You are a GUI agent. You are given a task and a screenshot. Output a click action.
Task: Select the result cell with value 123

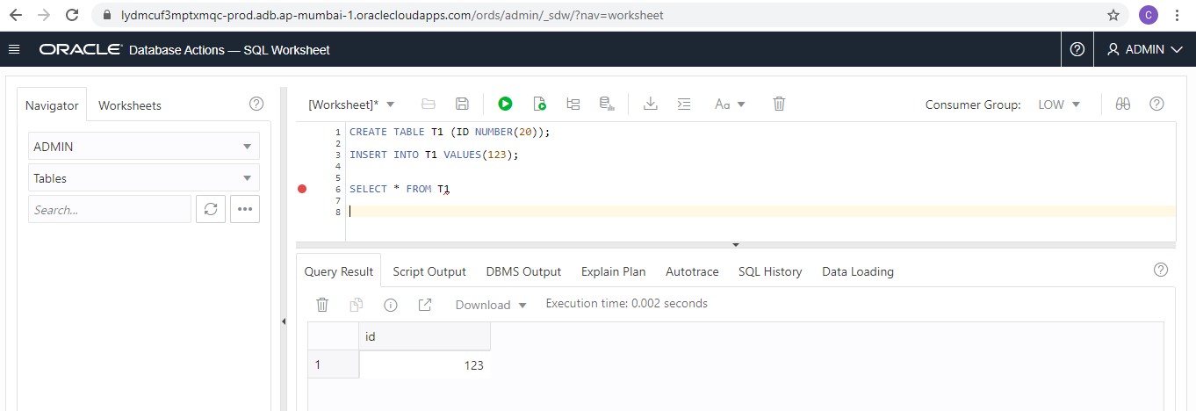425,364
